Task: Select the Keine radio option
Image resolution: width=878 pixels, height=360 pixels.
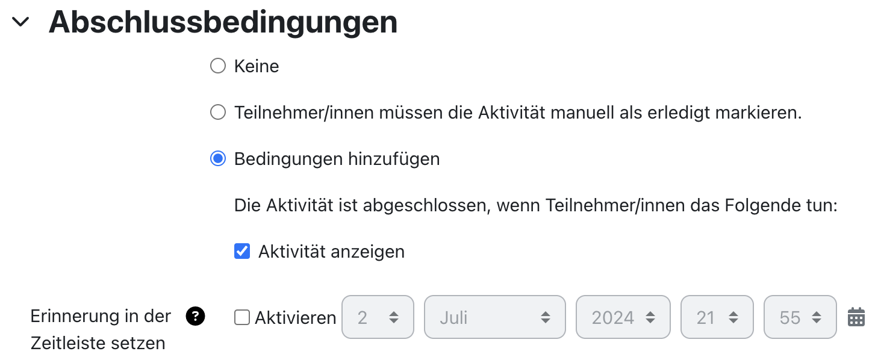Action: [217, 66]
